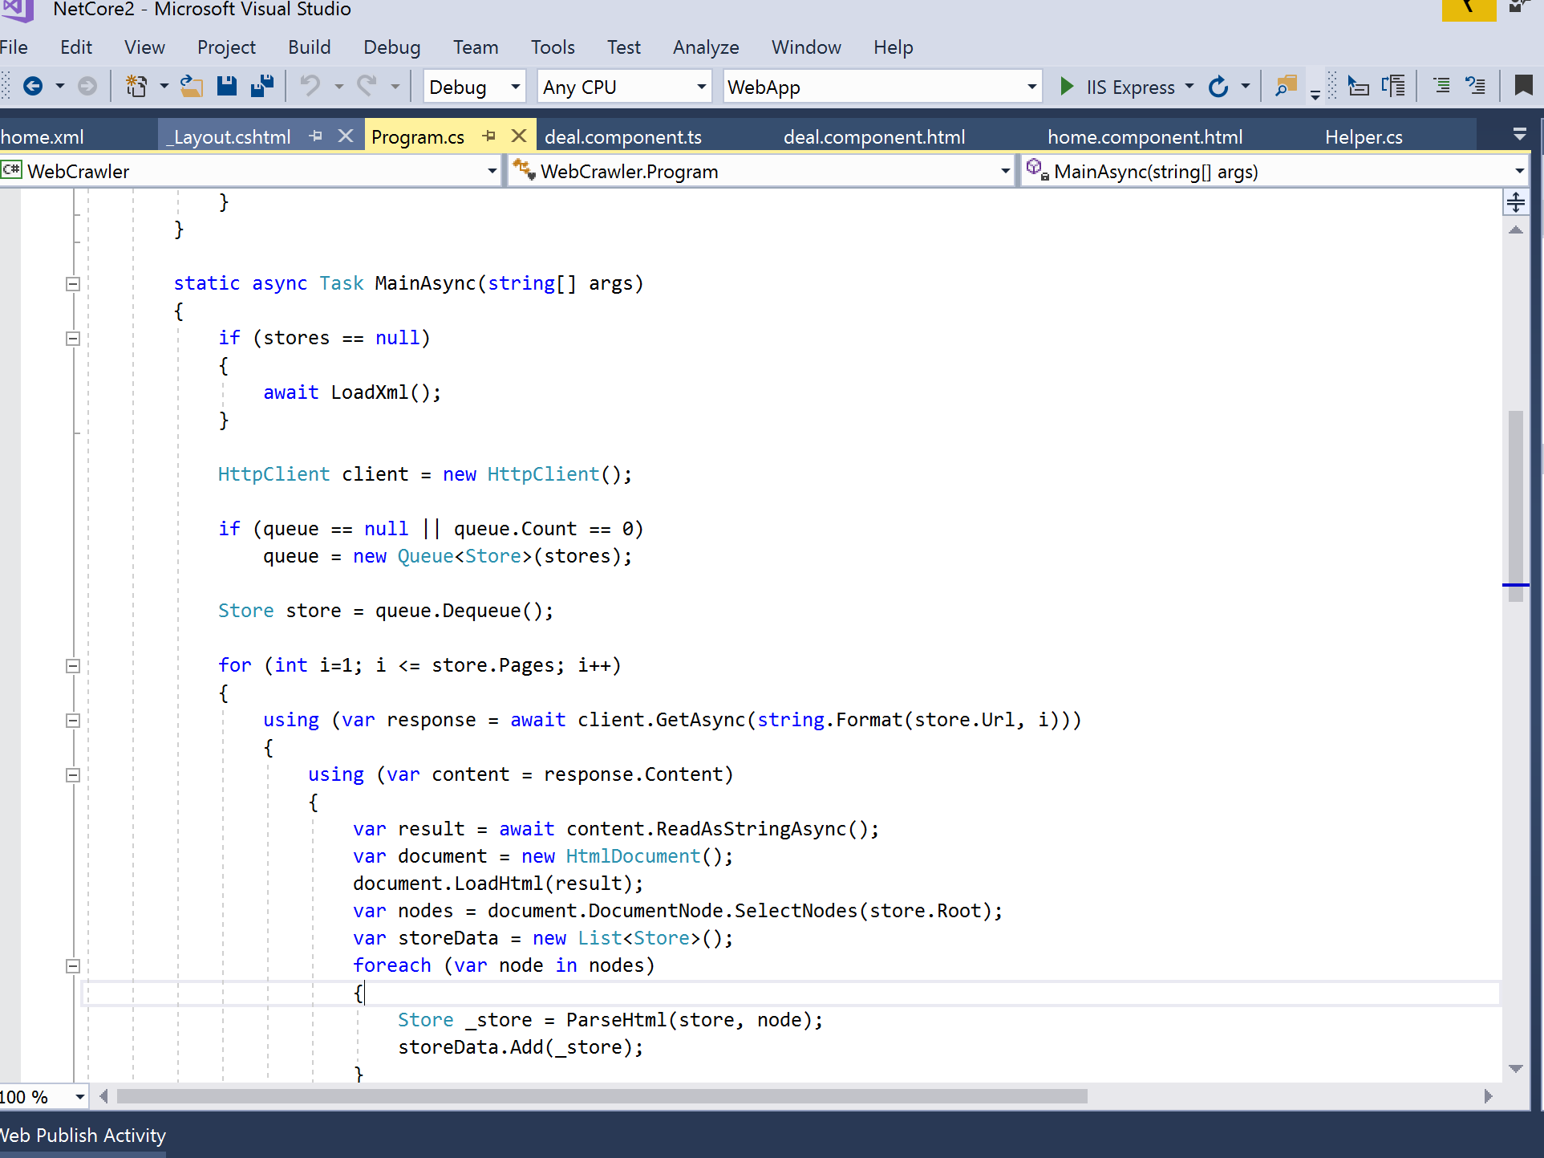Click the Navigate Backward arrow icon

point(33,86)
